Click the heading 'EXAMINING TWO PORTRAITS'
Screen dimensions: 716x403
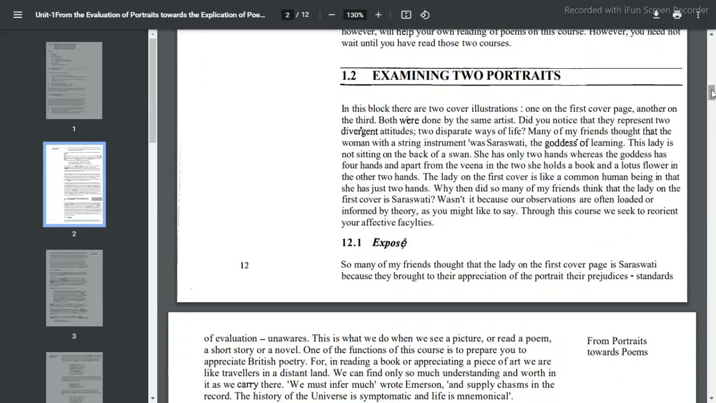click(x=466, y=76)
